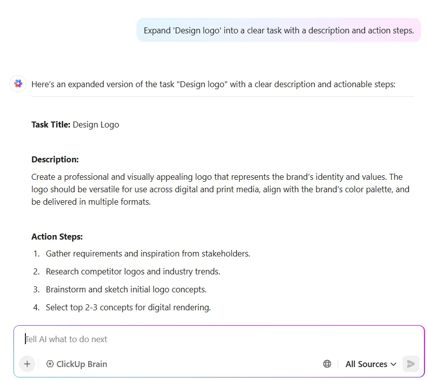
Task: Click the ClickUp Brain model icon
Action: [x=50, y=364]
